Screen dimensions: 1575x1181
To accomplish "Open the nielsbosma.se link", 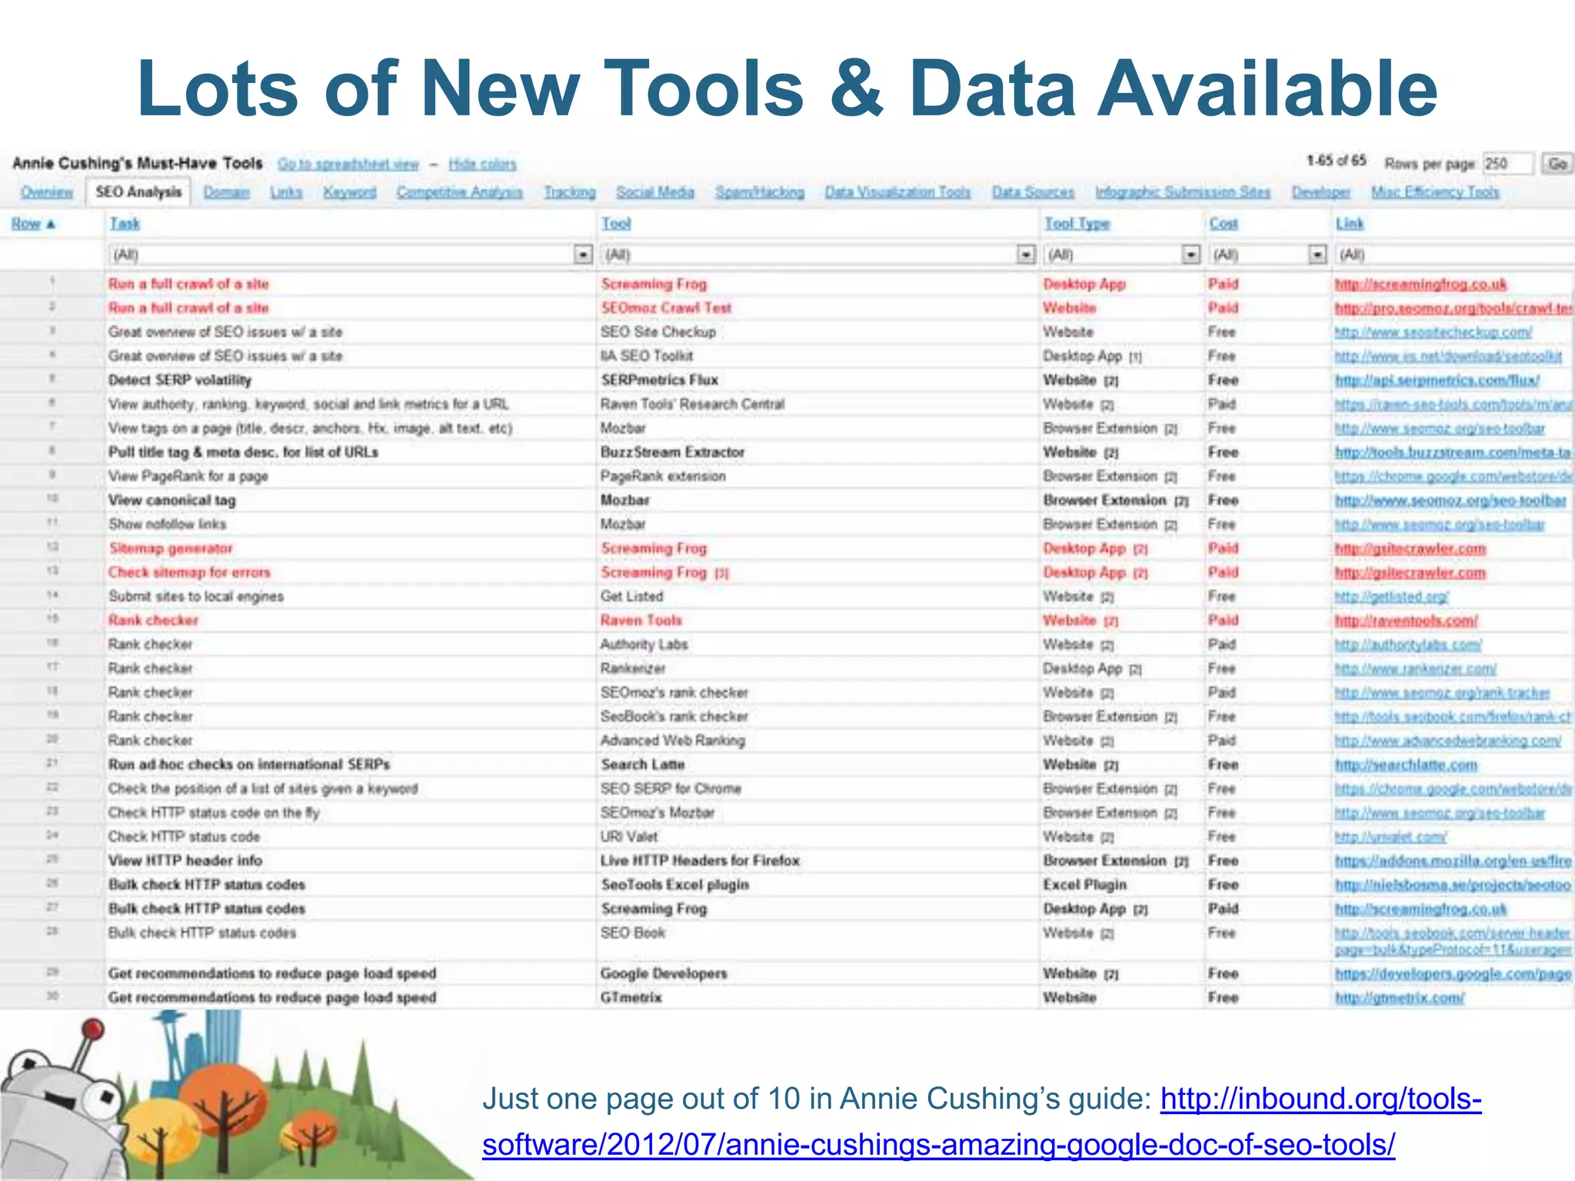I will (x=1453, y=885).
